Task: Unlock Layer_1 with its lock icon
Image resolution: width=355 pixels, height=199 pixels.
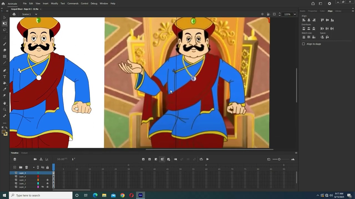Action: [x=47, y=183]
